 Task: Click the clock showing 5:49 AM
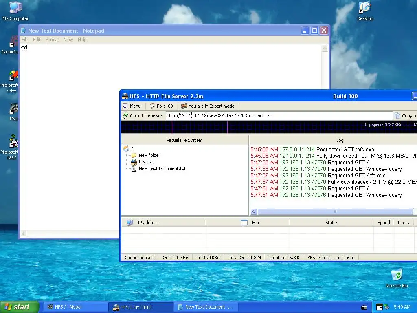pyautogui.click(x=402, y=307)
